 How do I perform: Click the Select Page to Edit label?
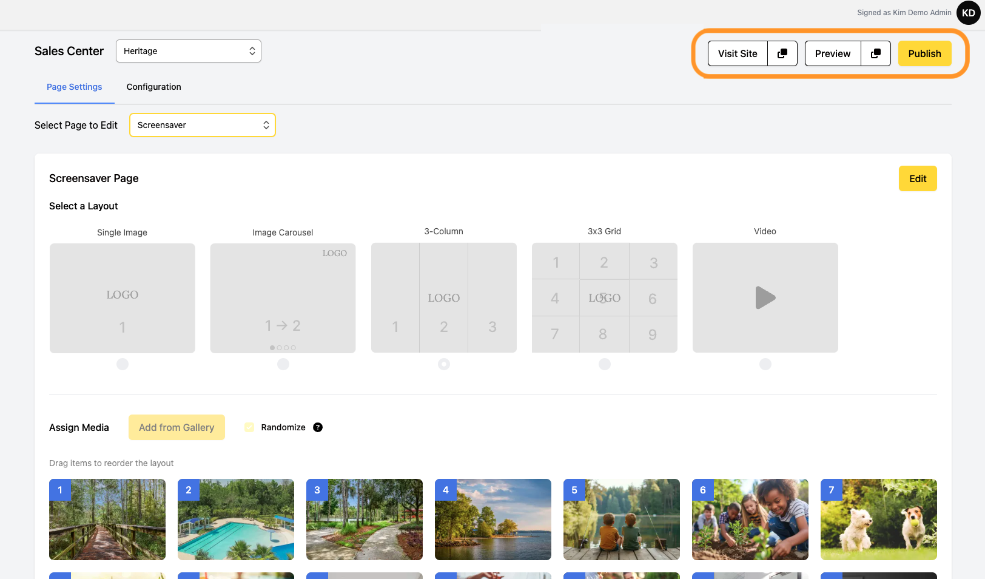coord(76,125)
